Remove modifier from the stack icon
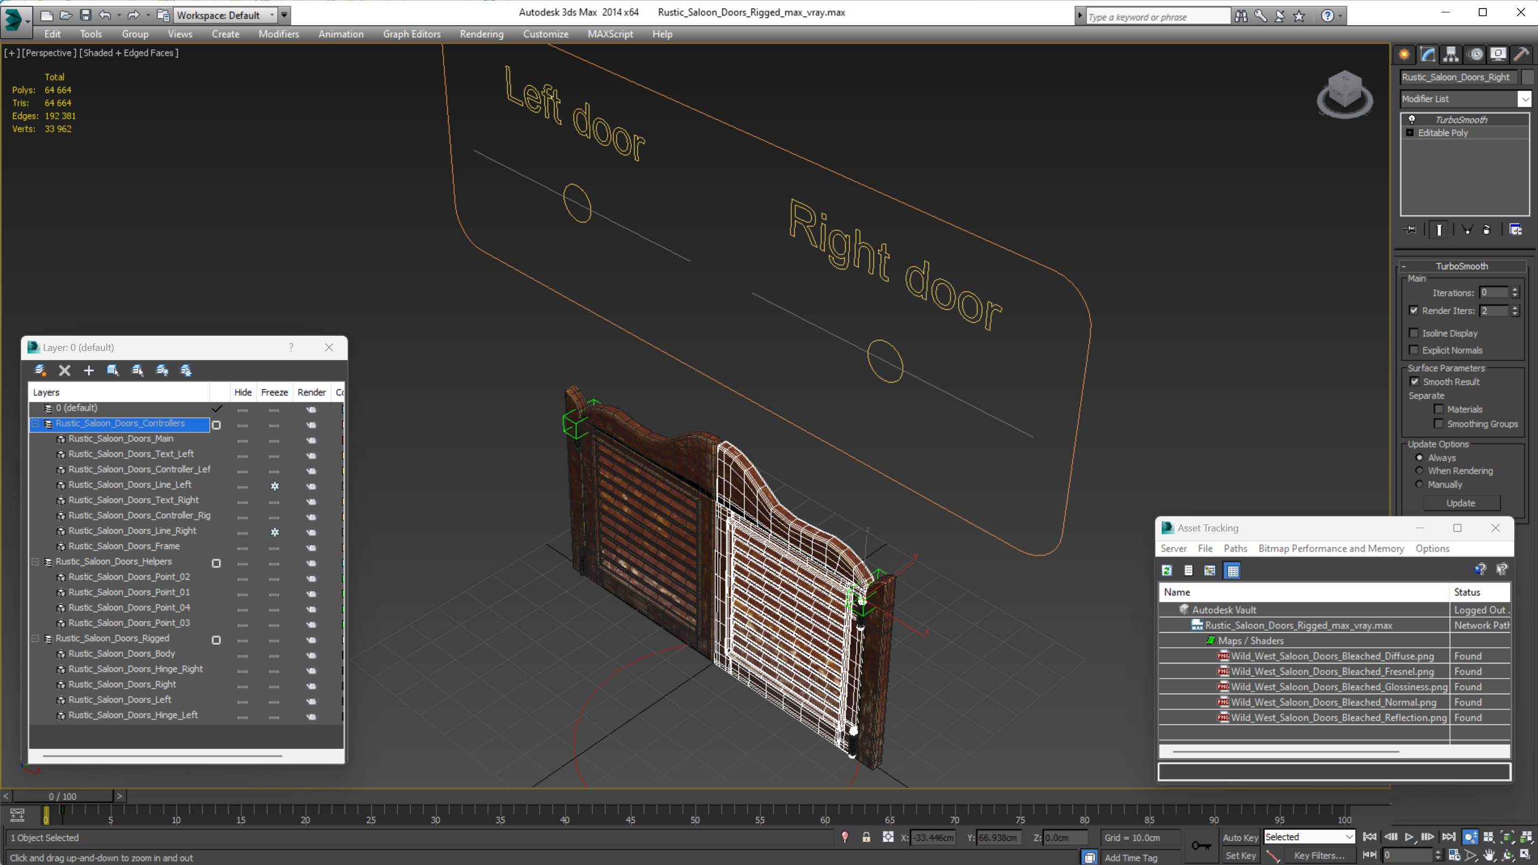 [1487, 230]
